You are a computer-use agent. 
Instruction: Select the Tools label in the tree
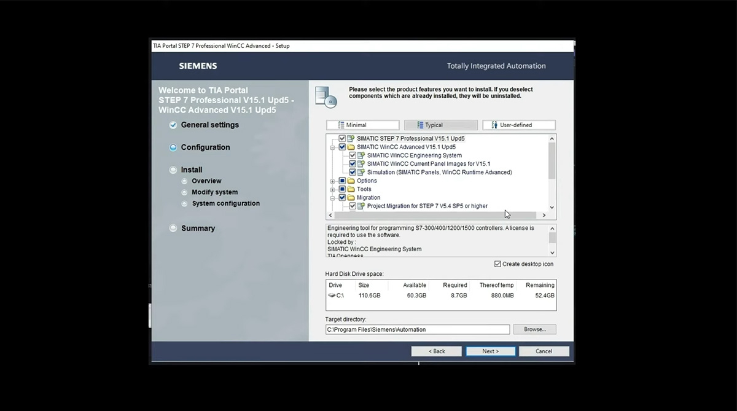pyautogui.click(x=364, y=189)
